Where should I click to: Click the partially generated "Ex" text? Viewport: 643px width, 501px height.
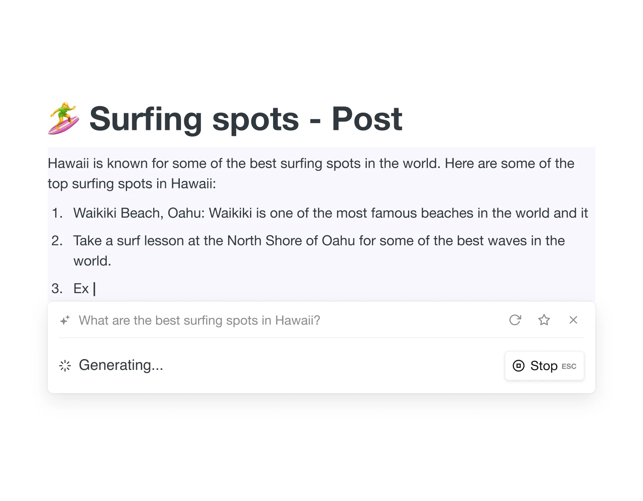81,288
